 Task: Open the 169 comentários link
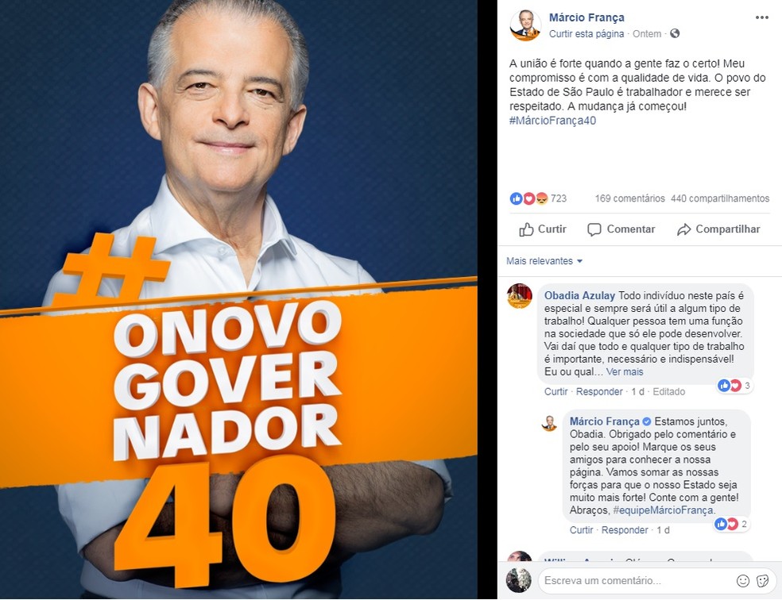click(x=630, y=198)
